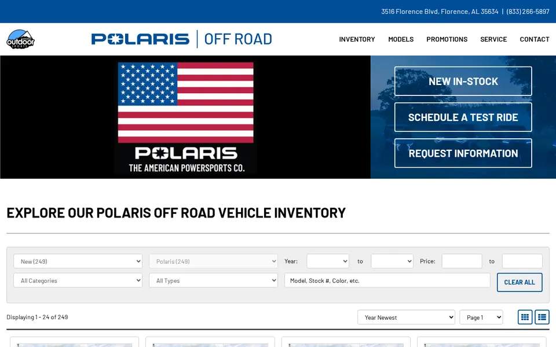Click Schedule a Test Ride button
The height and width of the screenshot is (347, 556).
click(x=463, y=117)
